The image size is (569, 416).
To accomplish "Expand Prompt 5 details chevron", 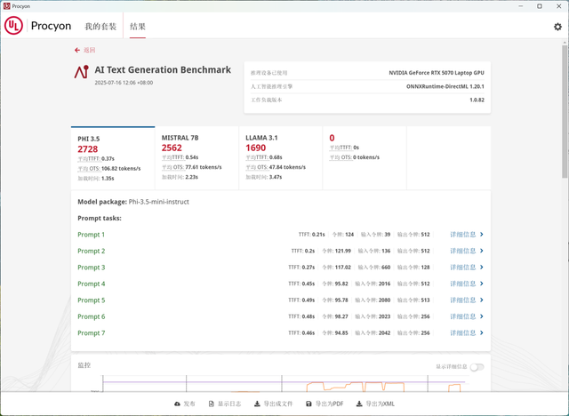I will pyautogui.click(x=482, y=300).
